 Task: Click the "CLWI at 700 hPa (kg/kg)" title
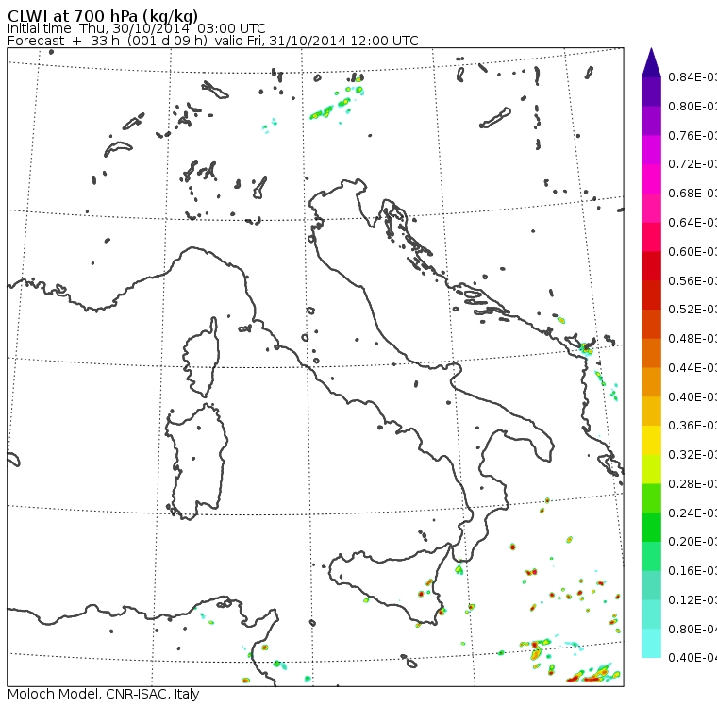tap(103, 16)
